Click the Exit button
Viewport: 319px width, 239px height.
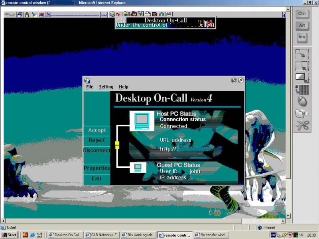(x=97, y=178)
